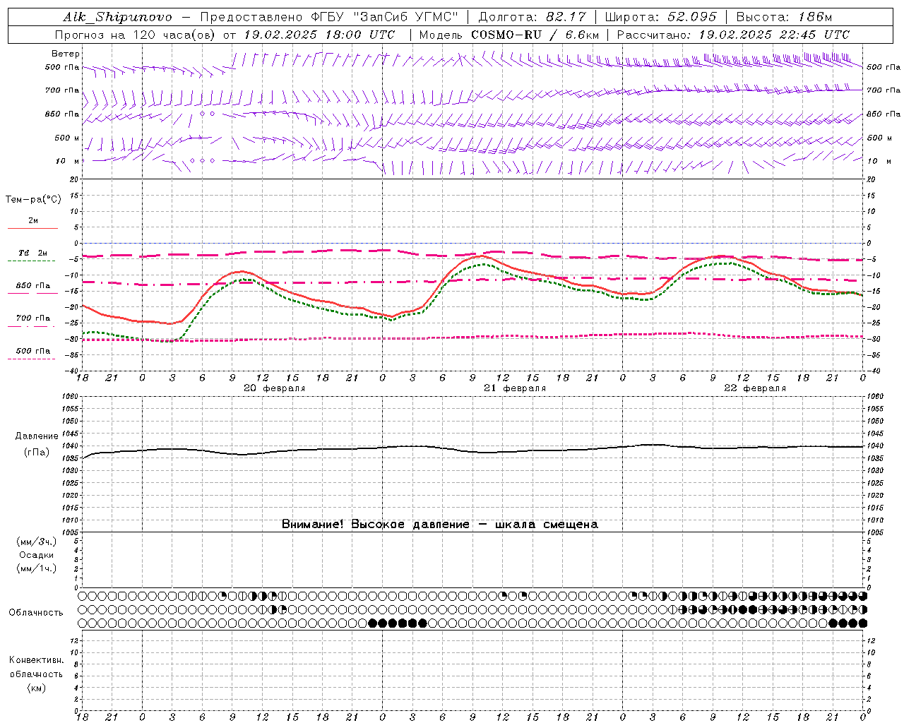Image resolution: width=904 pixels, height=723 pixels.
Task: Click the model label COSMO-RU / 6.6км
Action: tap(535, 35)
